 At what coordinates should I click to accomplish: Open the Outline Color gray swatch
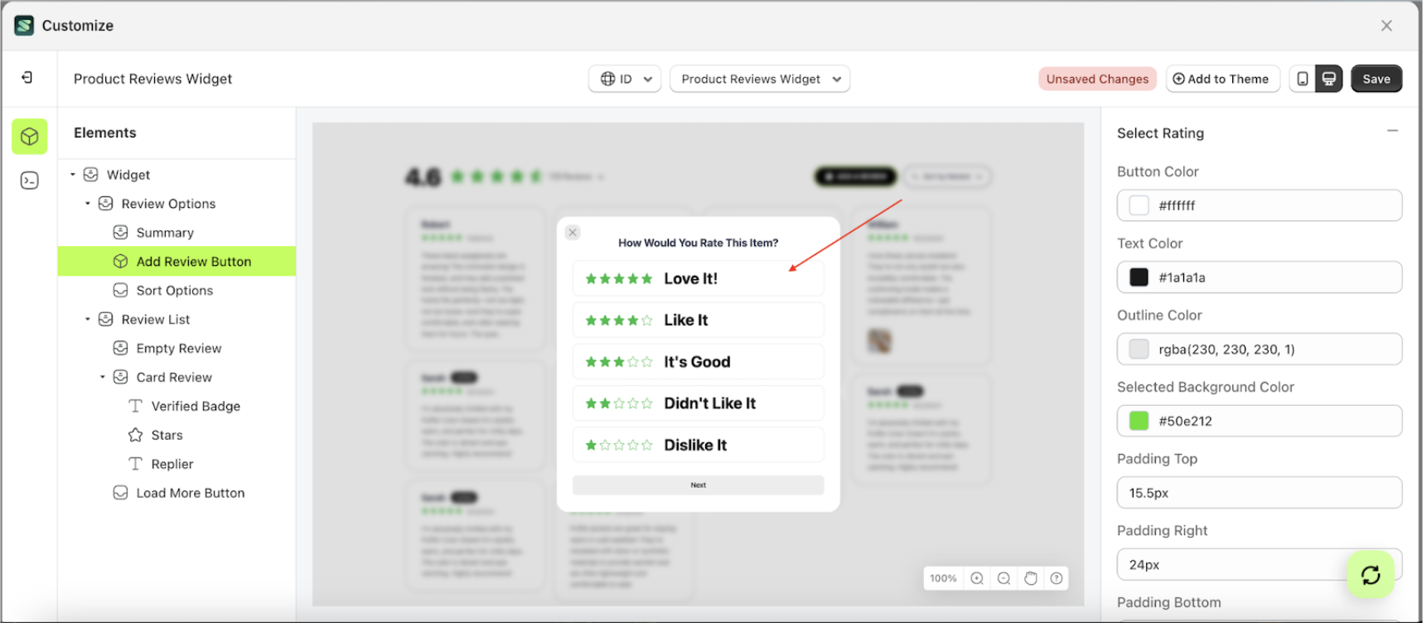1139,349
